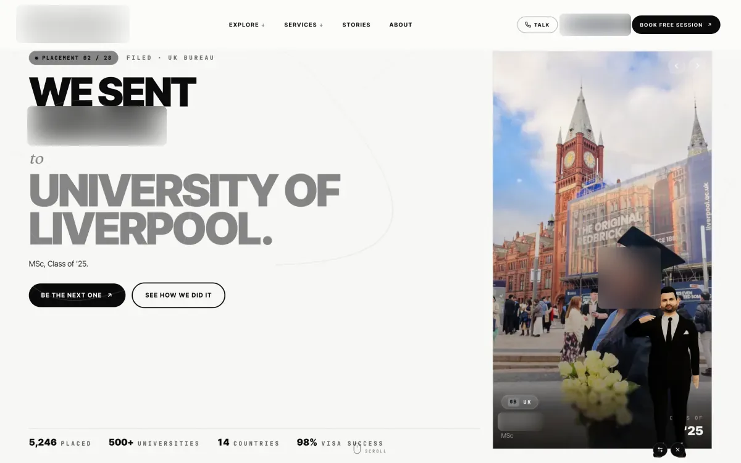The height and width of the screenshot is (463, 741).
Task: Click the MSc, Class of '25 text
Action: (59, 264)
